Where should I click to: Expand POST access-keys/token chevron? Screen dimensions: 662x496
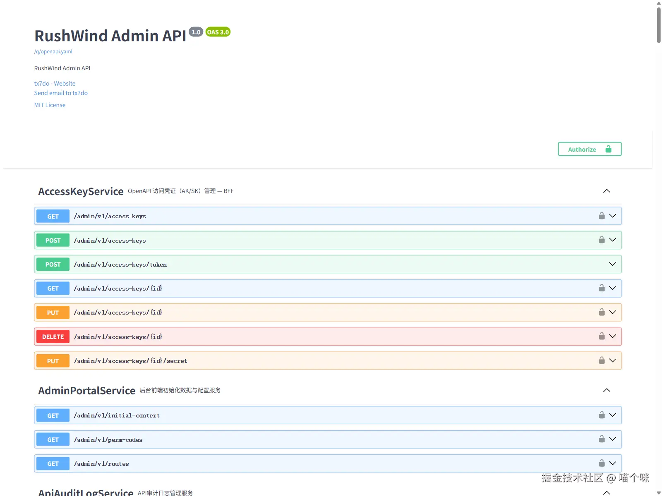tap(613, 264)
